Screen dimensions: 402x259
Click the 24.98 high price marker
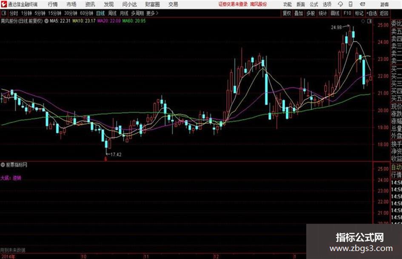pyautogui.click(x=336, y=27)
